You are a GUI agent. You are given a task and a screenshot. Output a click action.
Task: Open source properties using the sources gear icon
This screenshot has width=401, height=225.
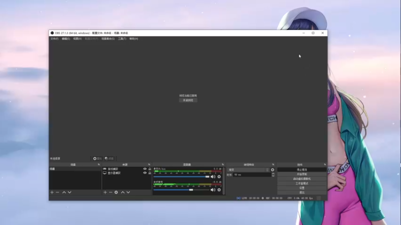pos(116,192)
